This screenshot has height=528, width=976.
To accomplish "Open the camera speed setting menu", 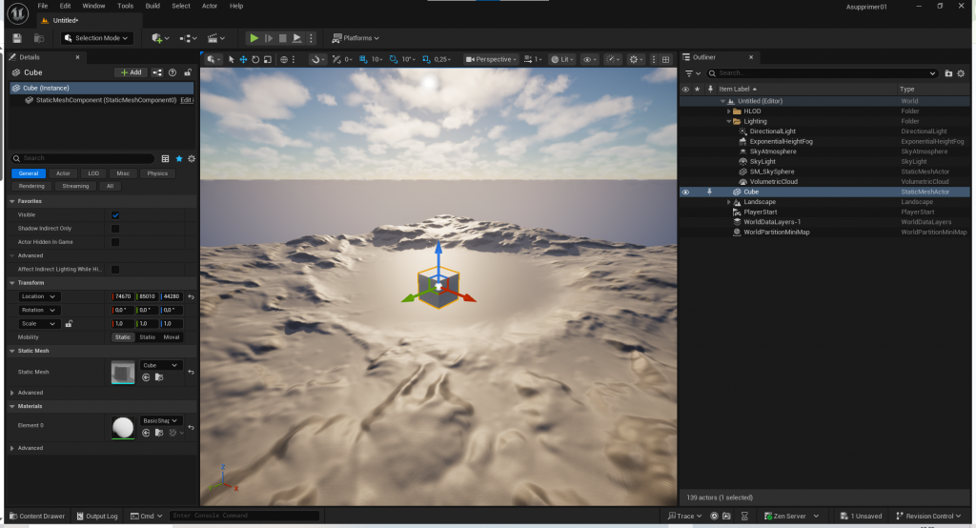I will click(x=532, y=59).
